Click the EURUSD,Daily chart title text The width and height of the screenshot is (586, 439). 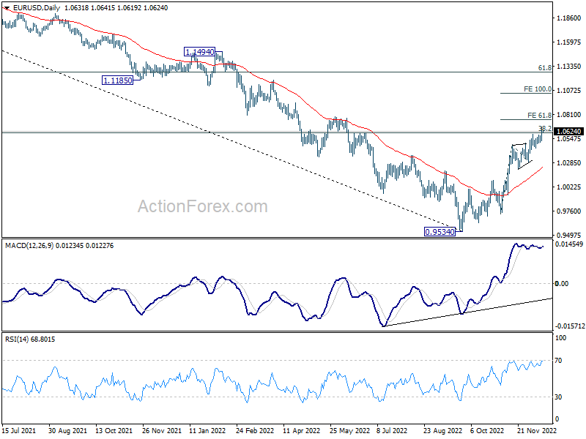pos(36,8)
